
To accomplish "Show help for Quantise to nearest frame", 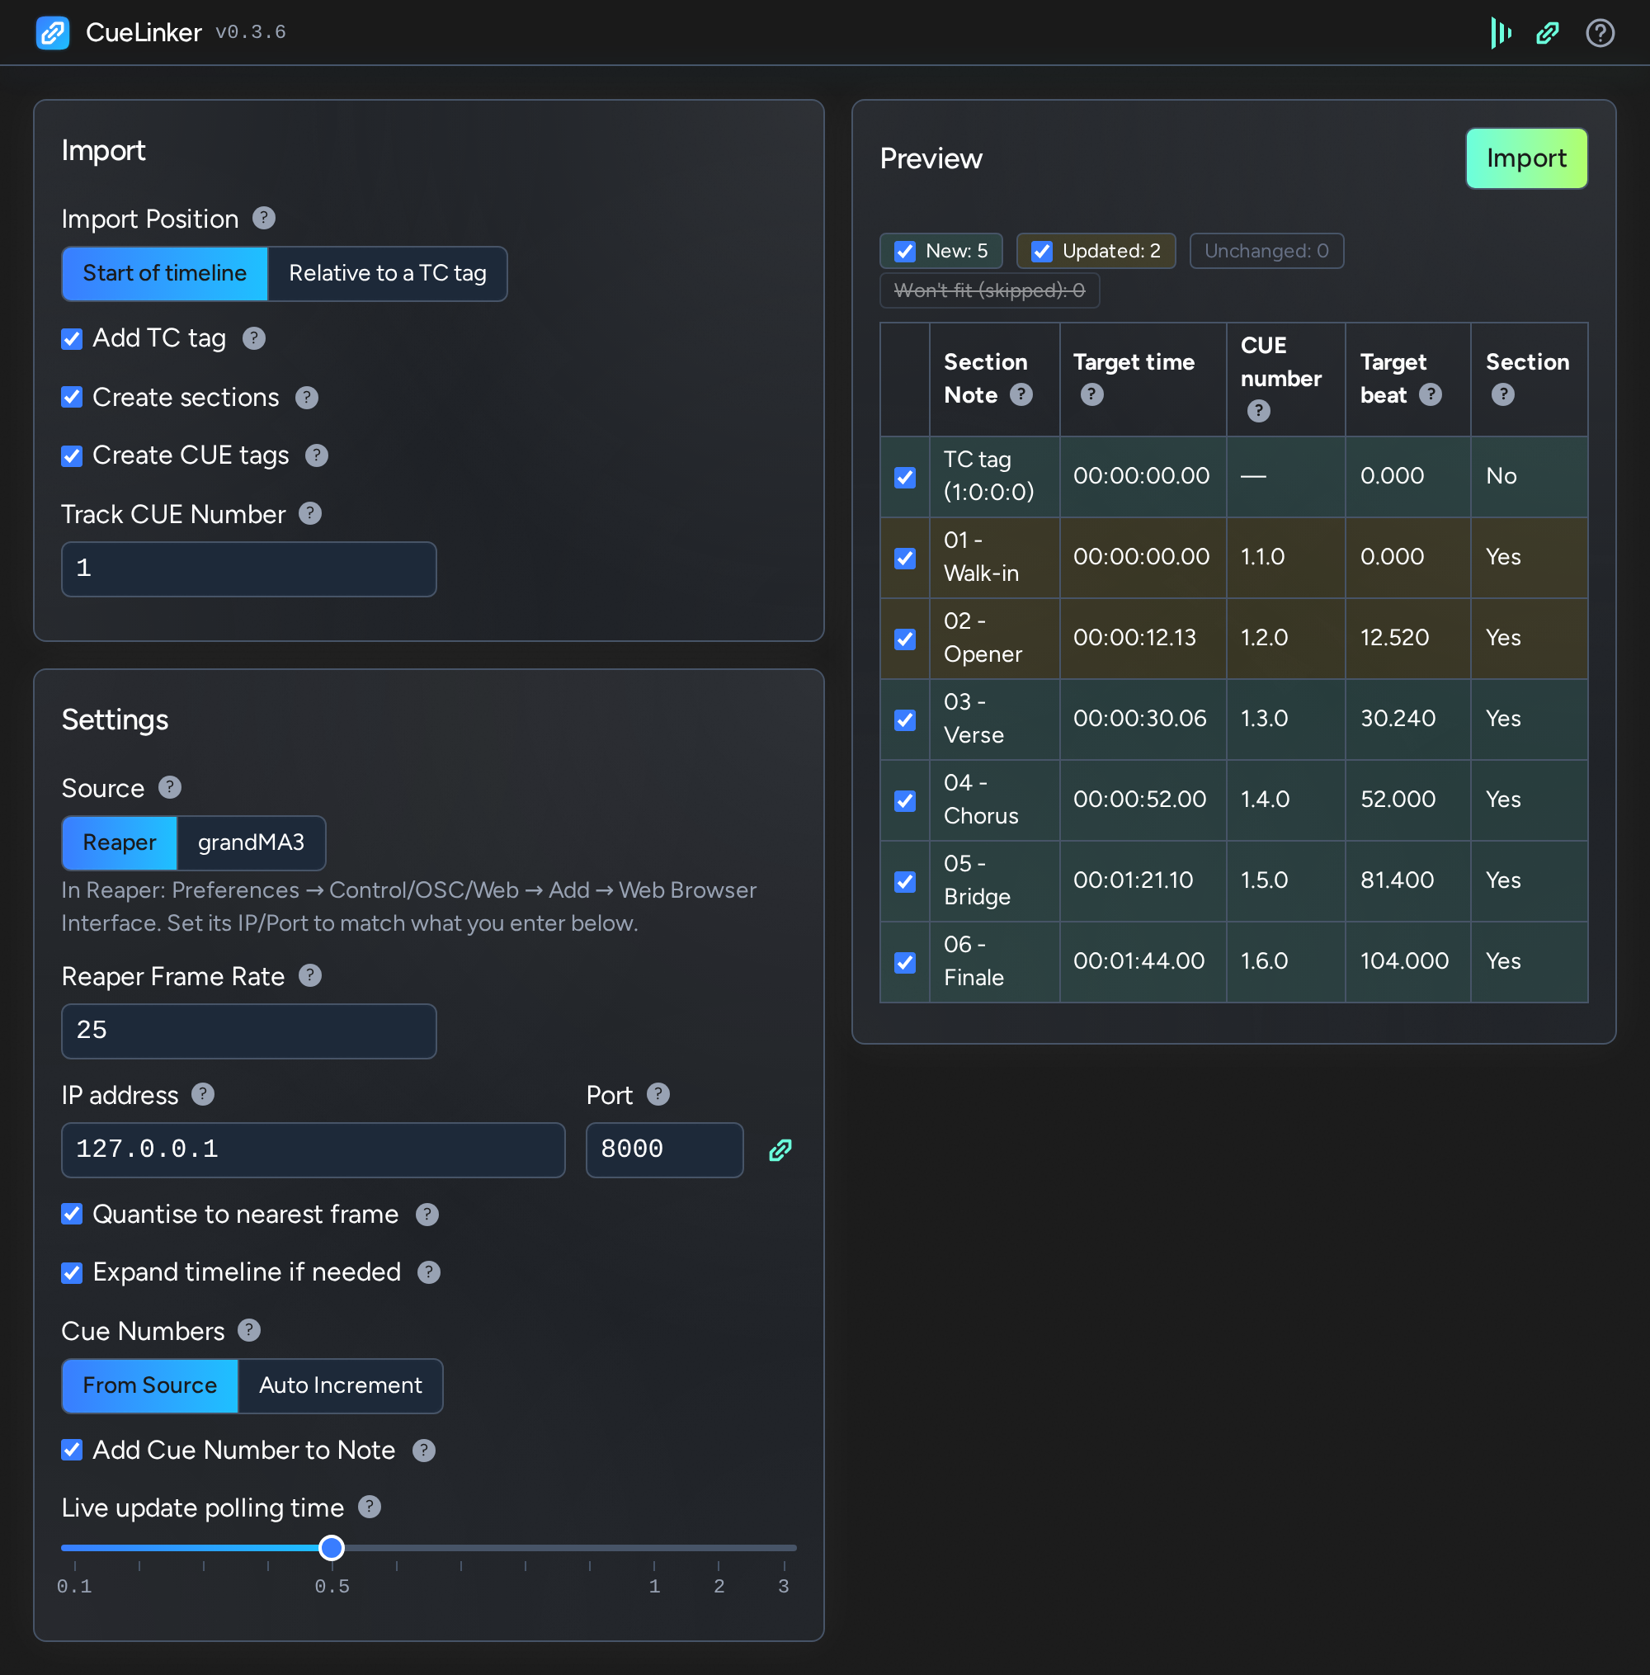I will pos(427,1215).
